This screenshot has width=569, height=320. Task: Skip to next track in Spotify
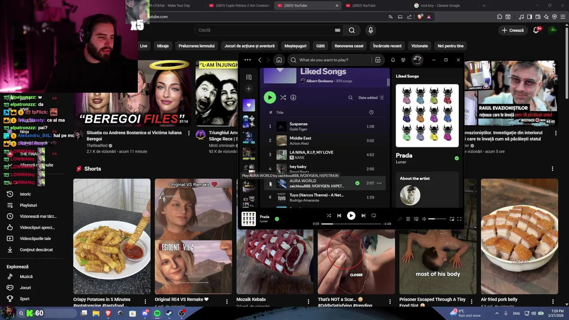click(363, 216)
